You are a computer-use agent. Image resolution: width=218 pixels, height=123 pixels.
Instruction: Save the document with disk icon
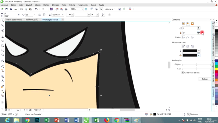(11, 9)
